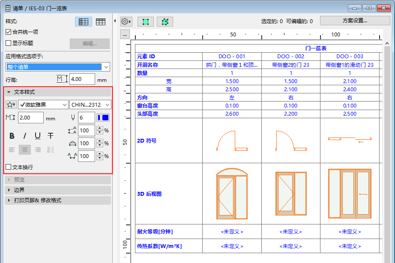Click the scroll up arrow of the schedule
The image size is (395, 263).
pos(387,44)
